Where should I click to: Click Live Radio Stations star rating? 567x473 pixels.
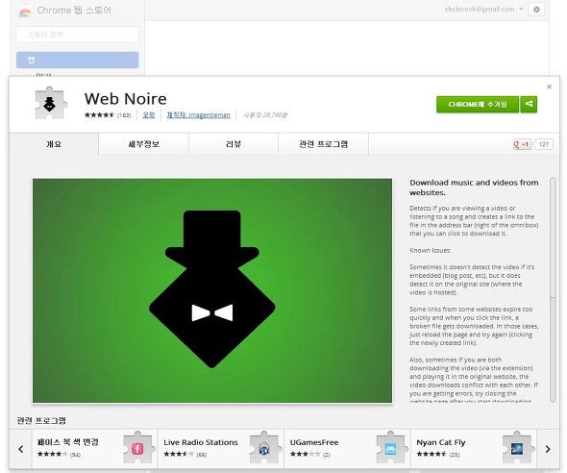179,454
